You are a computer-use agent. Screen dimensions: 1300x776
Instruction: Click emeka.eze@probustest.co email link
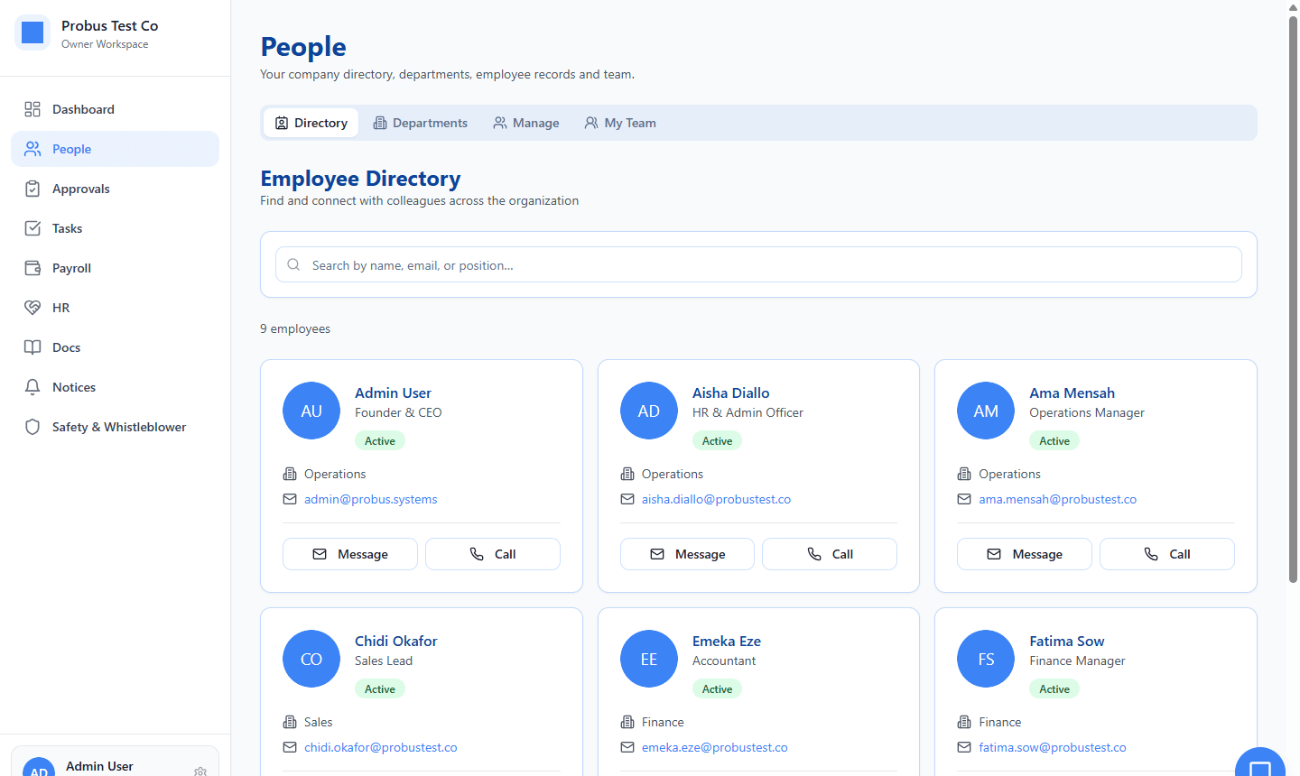[x=714, y=747]
